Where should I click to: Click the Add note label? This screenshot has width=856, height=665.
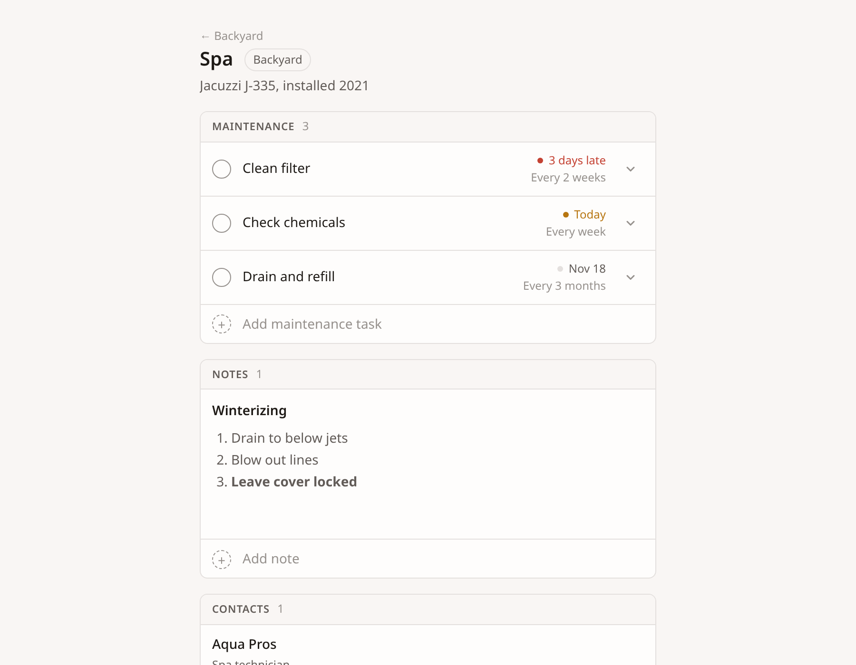click(271, 559)
